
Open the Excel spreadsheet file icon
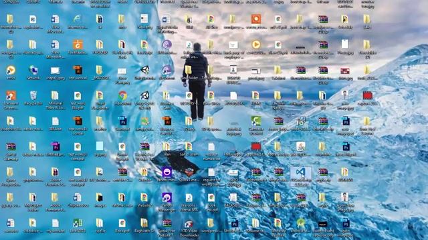78,224
